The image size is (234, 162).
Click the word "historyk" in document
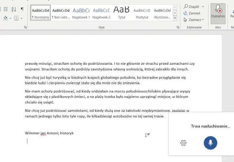click(x=67, y=133)
